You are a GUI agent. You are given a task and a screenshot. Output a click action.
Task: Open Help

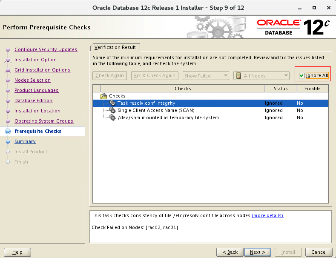coord(17,252)
